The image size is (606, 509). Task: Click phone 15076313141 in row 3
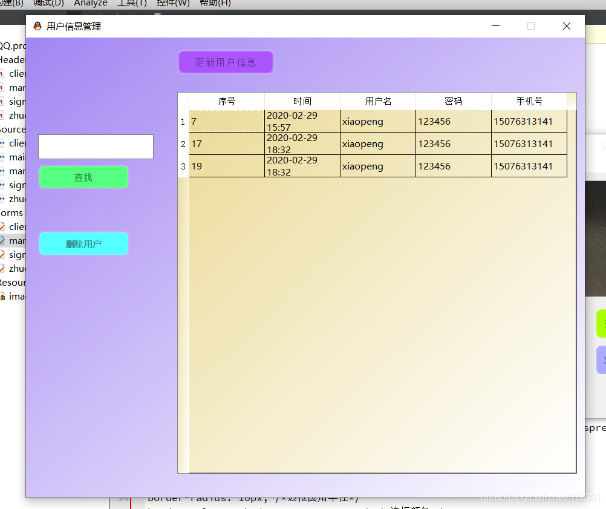point(529,166)
